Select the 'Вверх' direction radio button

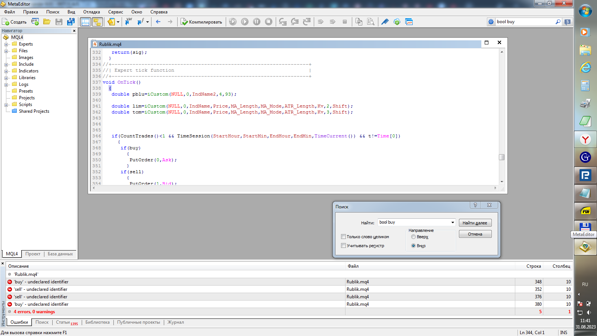[413, 237]
